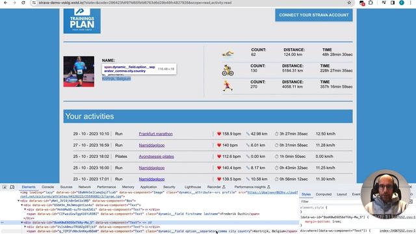Open Chrome extensions puzzle icon

(370, 3)
